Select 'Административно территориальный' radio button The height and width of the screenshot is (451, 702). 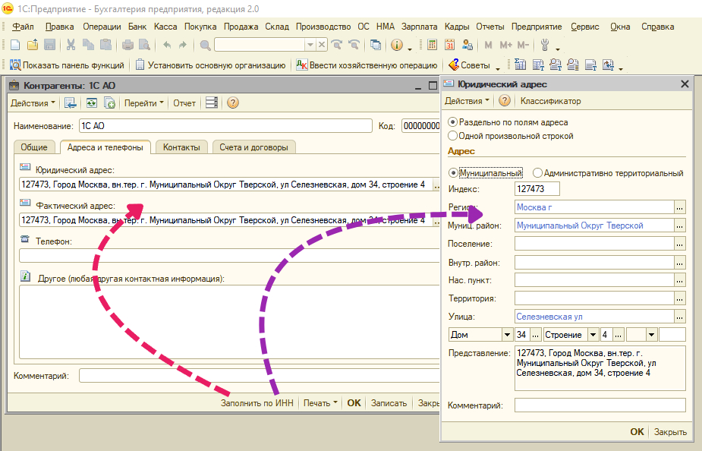(x=538, y=173)
